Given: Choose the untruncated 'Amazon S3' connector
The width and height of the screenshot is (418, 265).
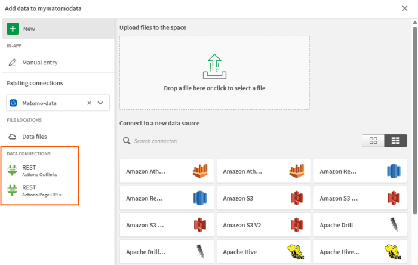Looking at the screenshot, I should coord(264,198).
